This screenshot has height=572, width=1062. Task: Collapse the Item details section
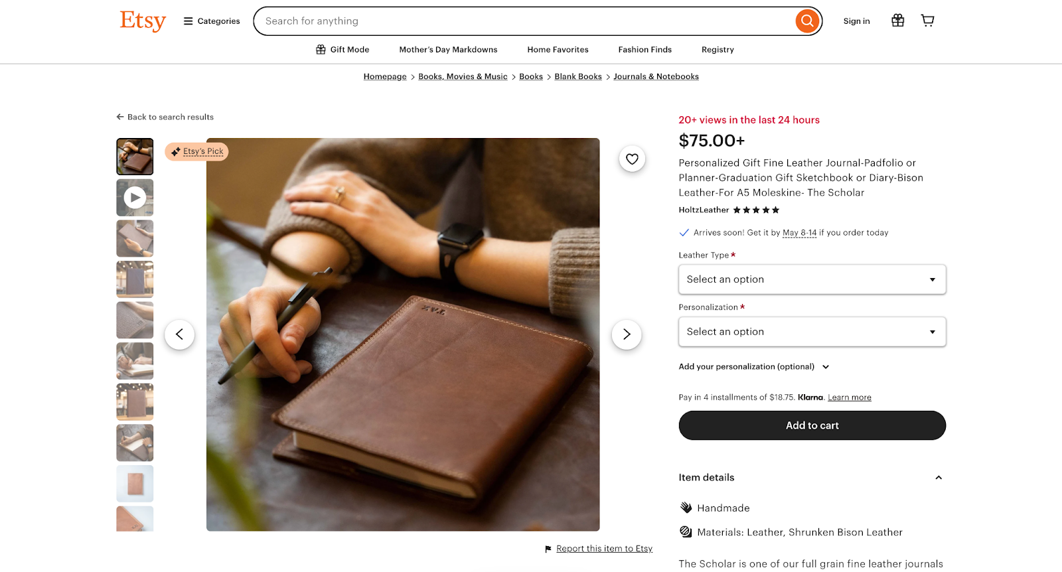(938, 477)
